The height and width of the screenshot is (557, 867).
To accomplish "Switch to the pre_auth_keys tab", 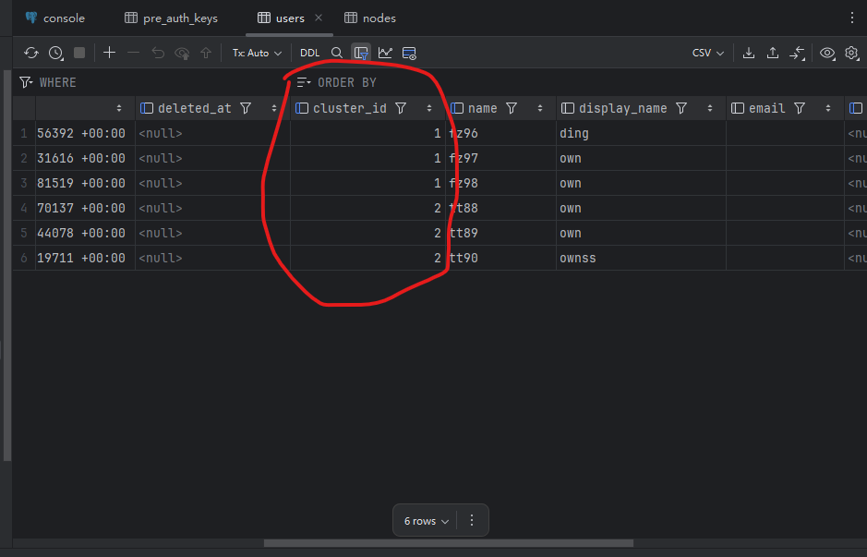I will (172, 18).
